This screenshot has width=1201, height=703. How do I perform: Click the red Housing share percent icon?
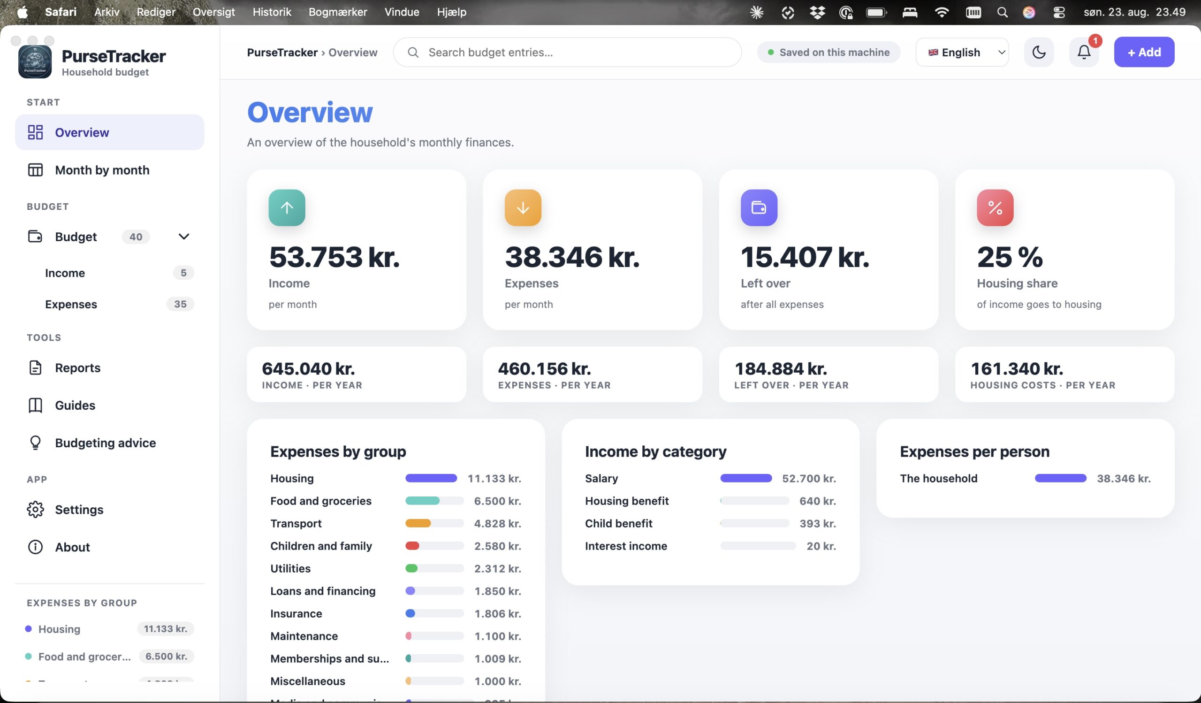pyautogui.click(x=995, y=207)
